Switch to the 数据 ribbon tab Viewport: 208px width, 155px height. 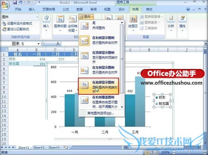point(79,9)
